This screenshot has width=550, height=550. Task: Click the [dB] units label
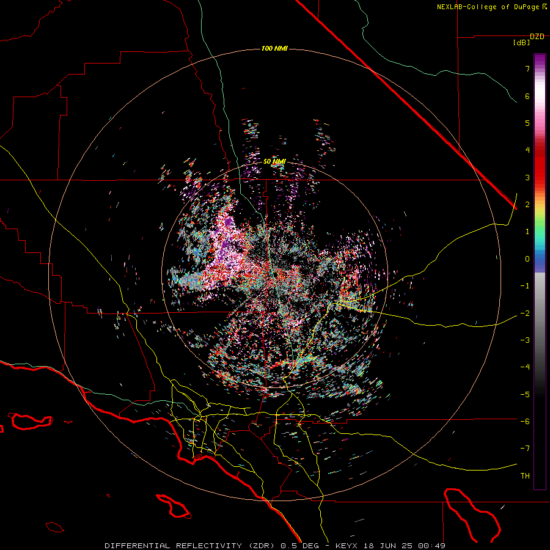point(522,43)
